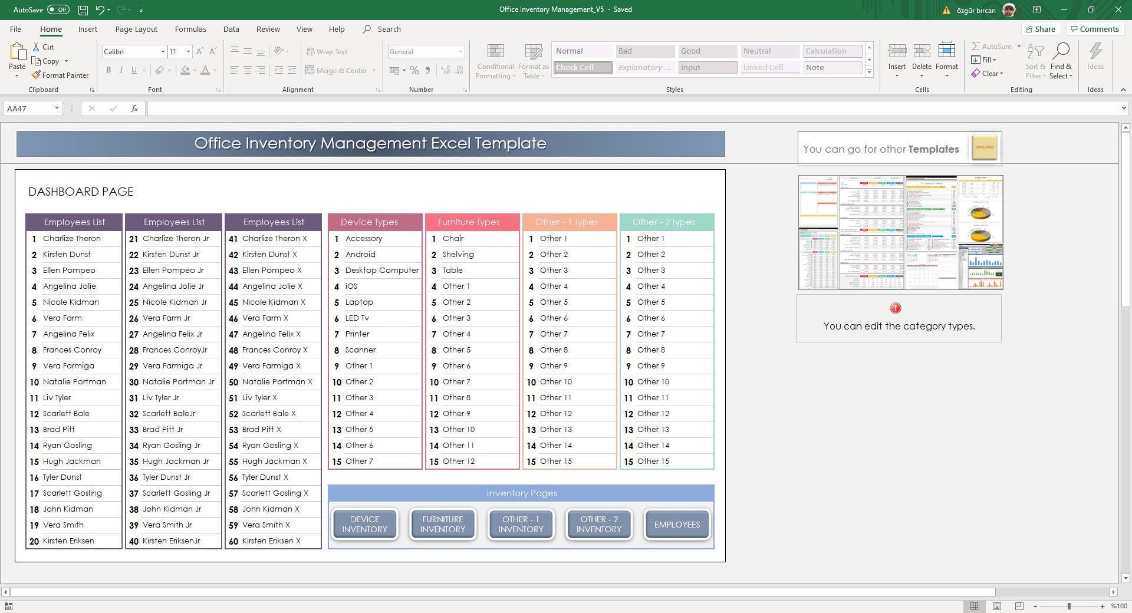Apply the Percent Style number format
The width and height of the screenshot is (1132, 613).
413,70
